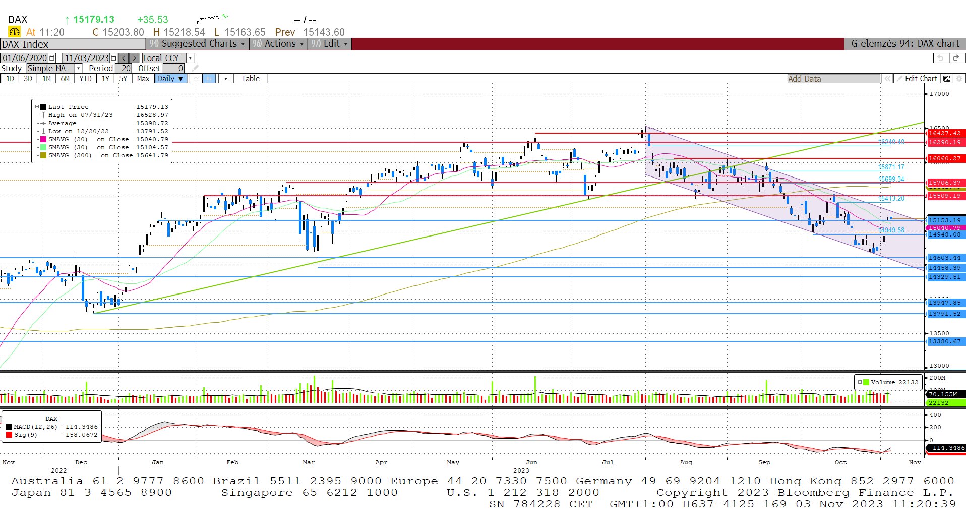Click the SMAVG (20) pink color swatch

pos(43,139)
